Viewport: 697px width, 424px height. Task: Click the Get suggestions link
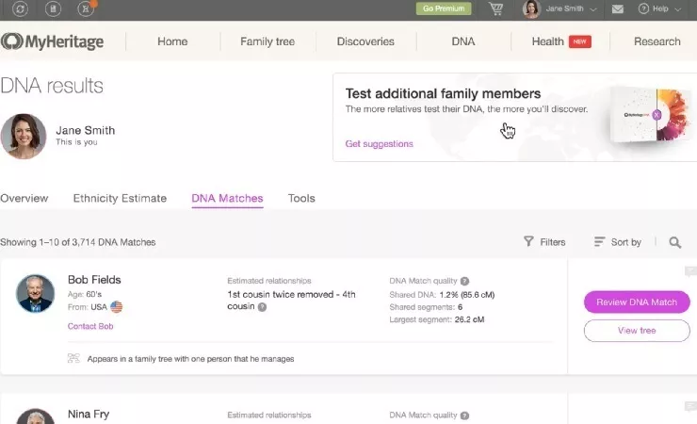380,143
